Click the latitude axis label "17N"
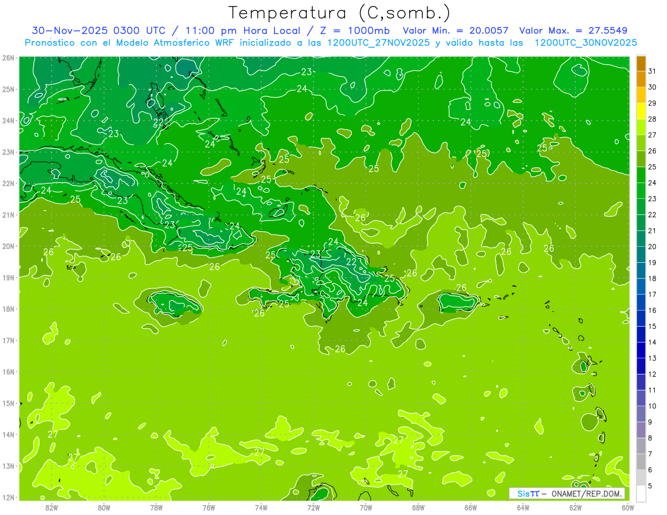Viewport: 667px width, 515px height. point(8,341)
